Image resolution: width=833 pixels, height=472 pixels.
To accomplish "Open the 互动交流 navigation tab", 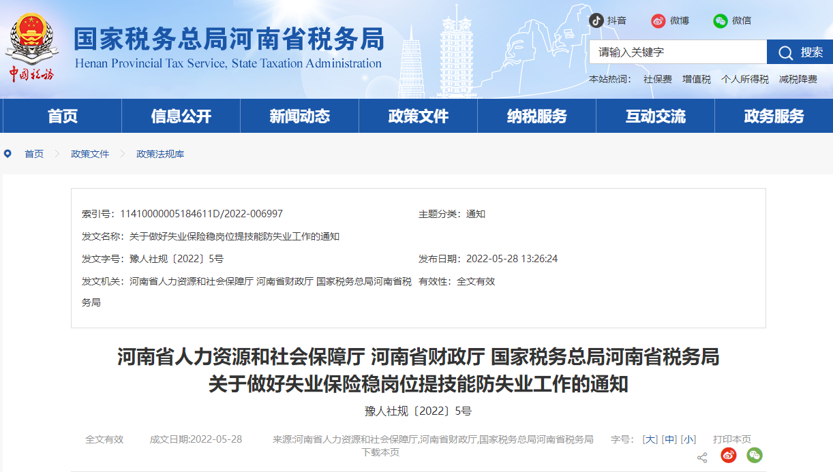I will pos(655,116).
